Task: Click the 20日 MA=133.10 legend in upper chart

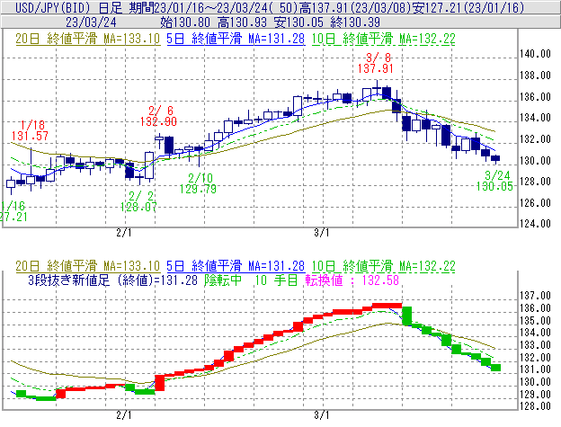Action: (88, 40)
